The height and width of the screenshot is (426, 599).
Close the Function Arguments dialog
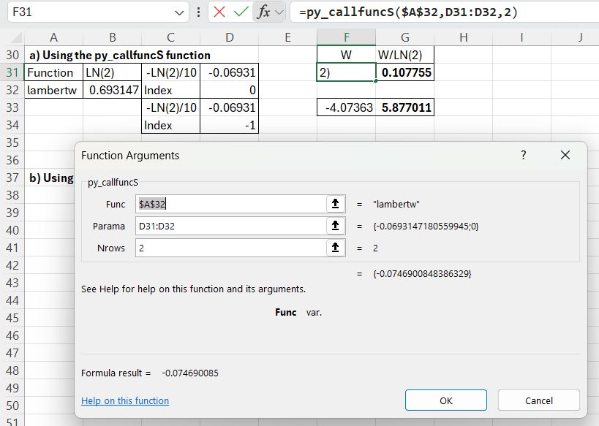(565, 156)
